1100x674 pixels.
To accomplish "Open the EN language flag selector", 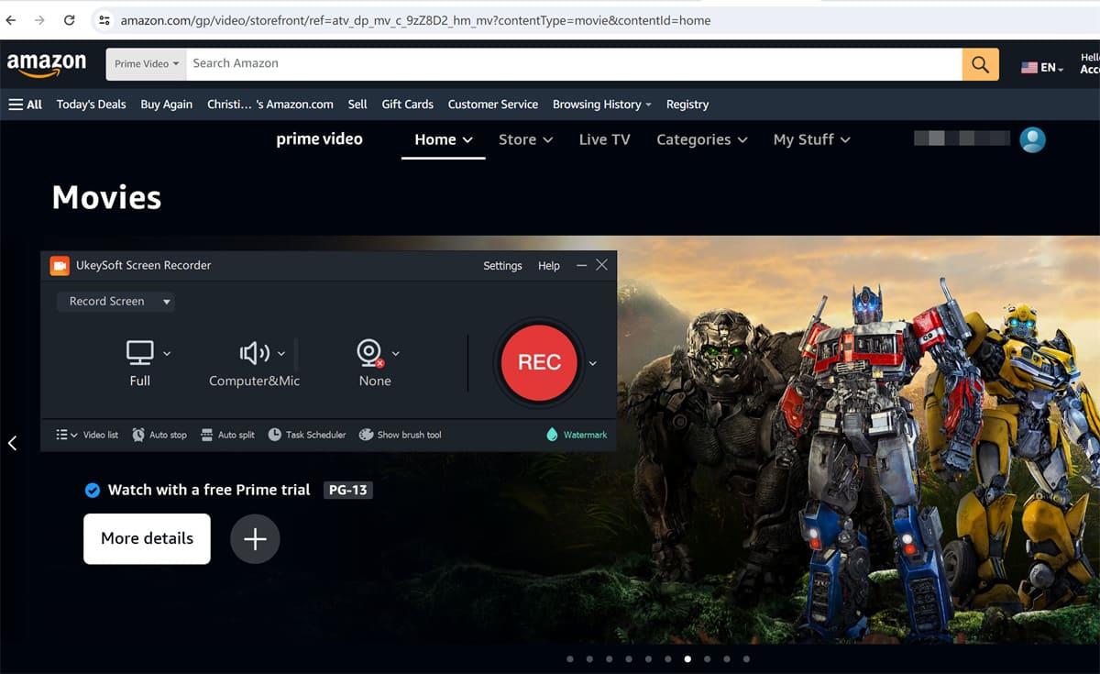I will pos(1042,68).
